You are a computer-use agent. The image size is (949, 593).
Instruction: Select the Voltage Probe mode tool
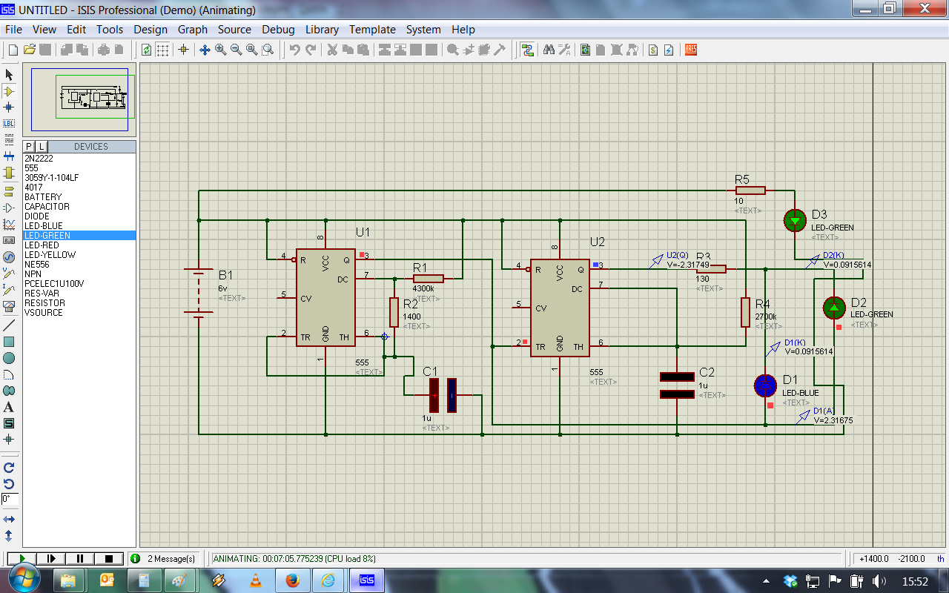[9, 274]
